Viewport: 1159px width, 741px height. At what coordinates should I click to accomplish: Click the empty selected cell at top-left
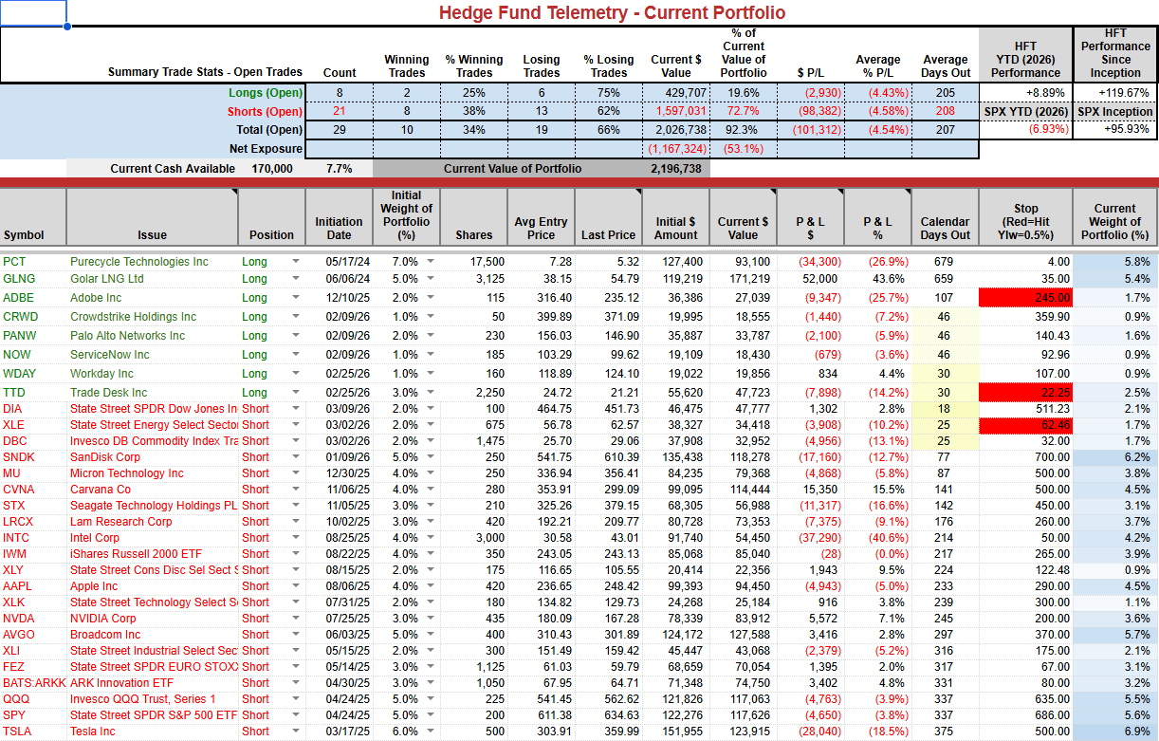33,13
